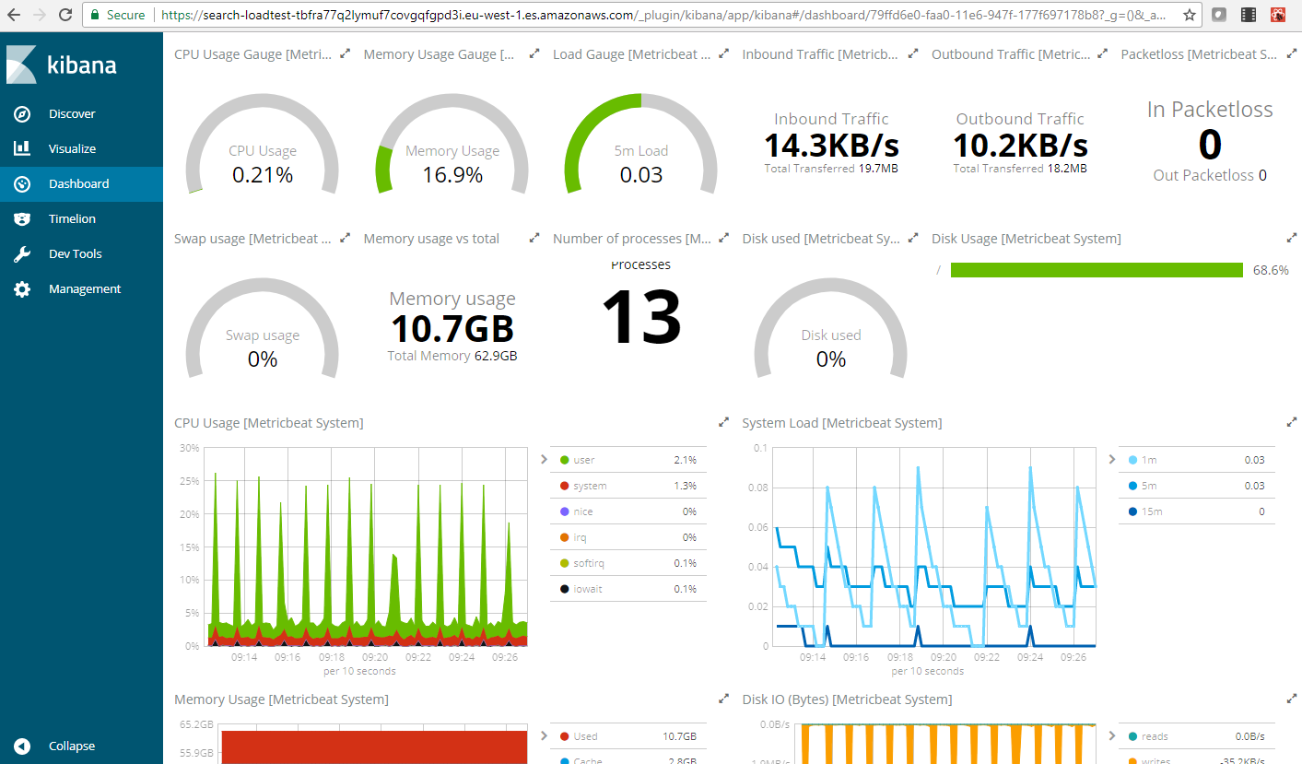Click the Discover label in sidebar

(72, 114)
